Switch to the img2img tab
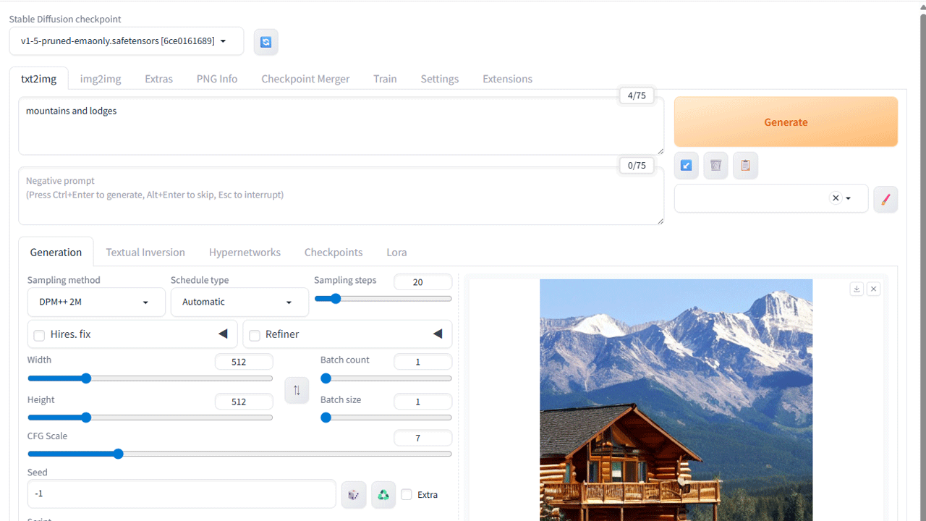This screenshot has width=926, height=521. (x=101, y=79)
